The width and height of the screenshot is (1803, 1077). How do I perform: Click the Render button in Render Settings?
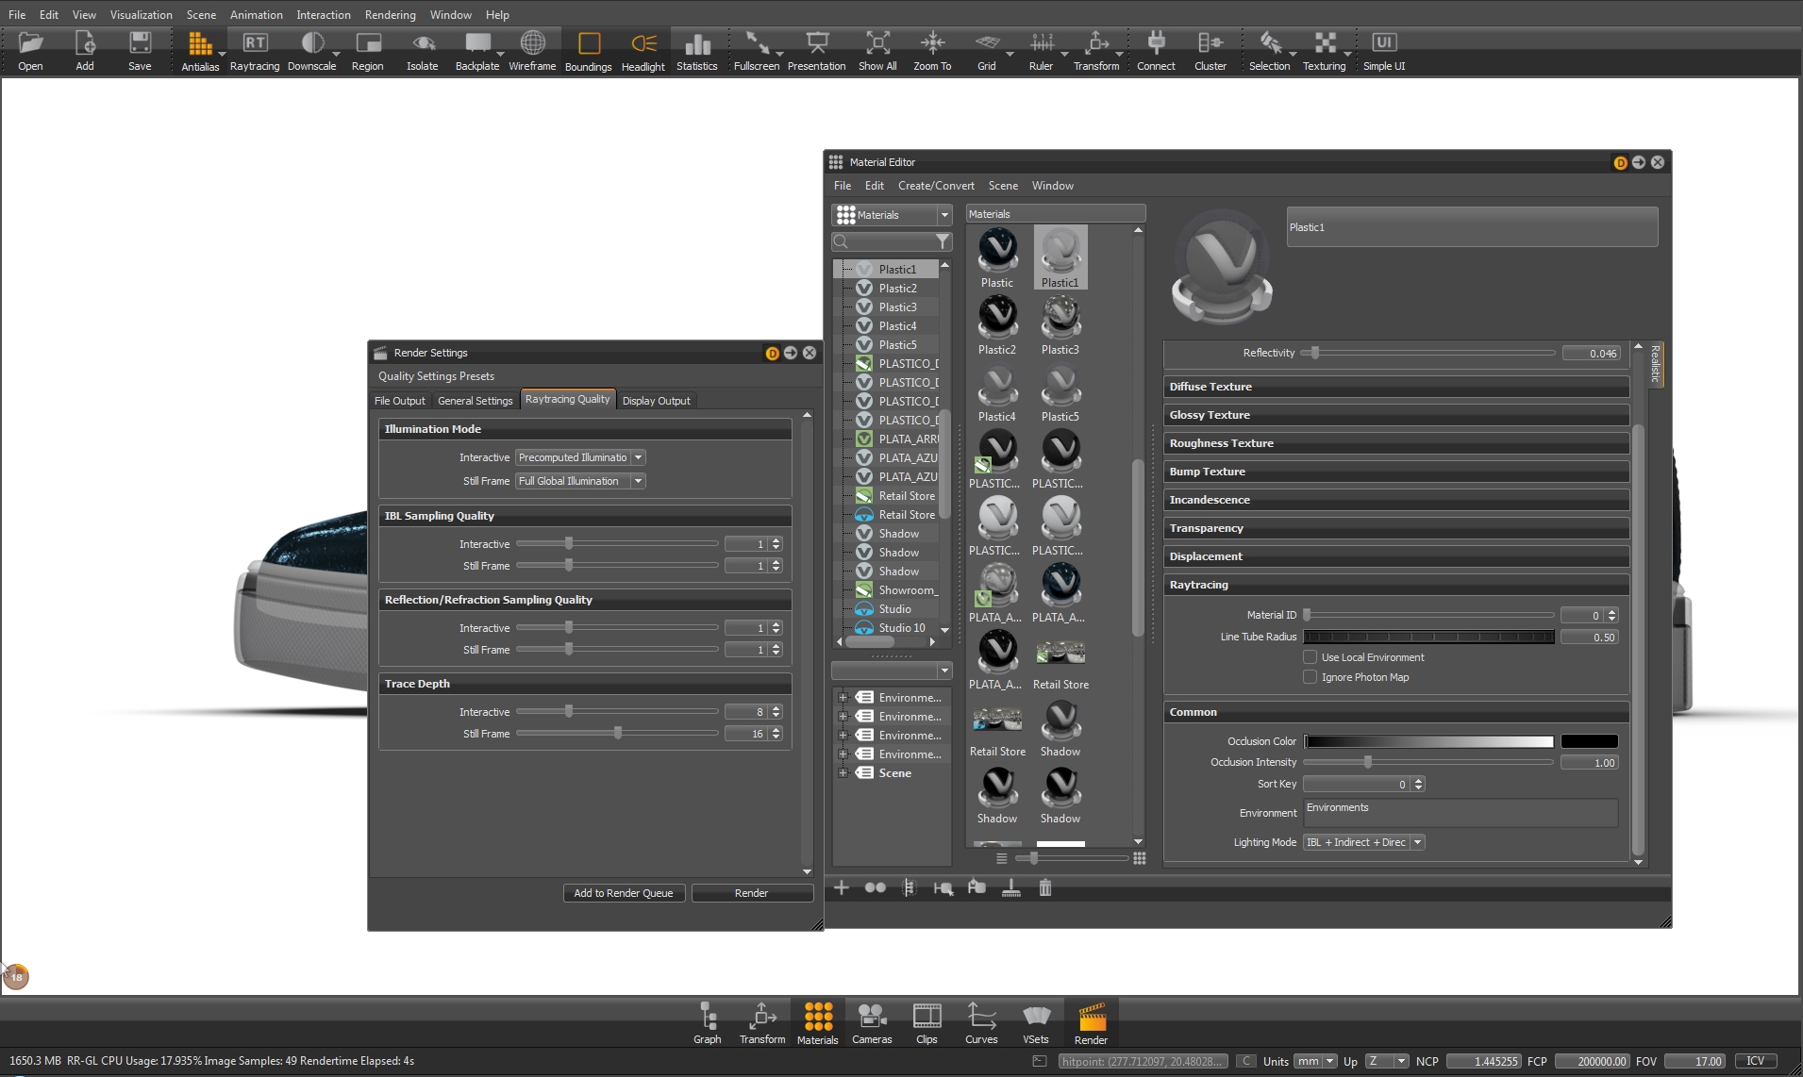point(752,893)
